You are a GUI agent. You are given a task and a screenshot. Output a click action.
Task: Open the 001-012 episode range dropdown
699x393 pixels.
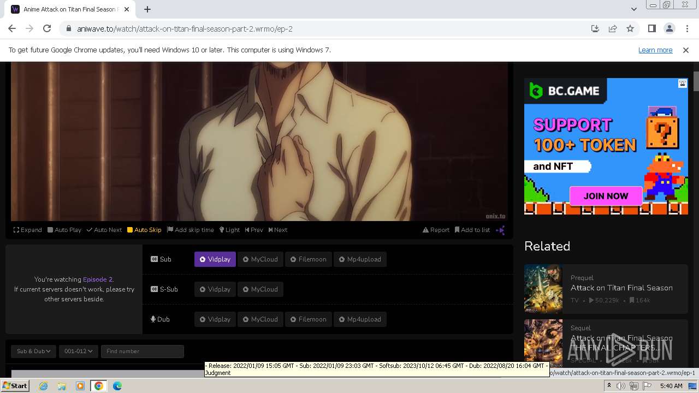(x=78, y=351)
